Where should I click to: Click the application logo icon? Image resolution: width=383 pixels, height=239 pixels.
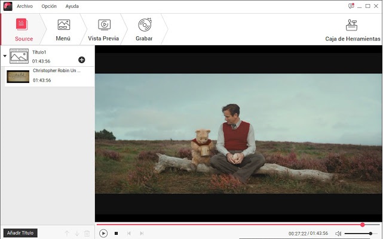coord(8,7)
